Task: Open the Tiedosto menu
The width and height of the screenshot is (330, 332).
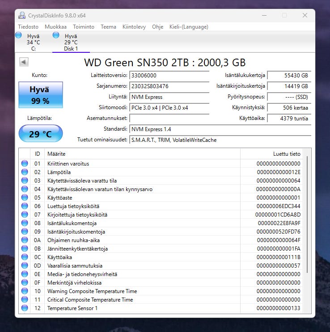Action: [28, 27]
